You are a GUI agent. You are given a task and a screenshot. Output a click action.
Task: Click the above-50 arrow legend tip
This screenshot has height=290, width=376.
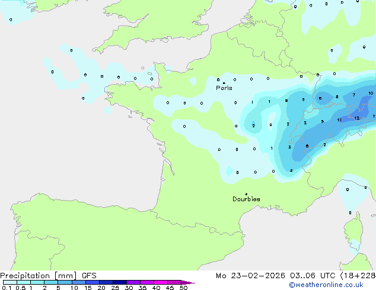(x=188, y=282)
